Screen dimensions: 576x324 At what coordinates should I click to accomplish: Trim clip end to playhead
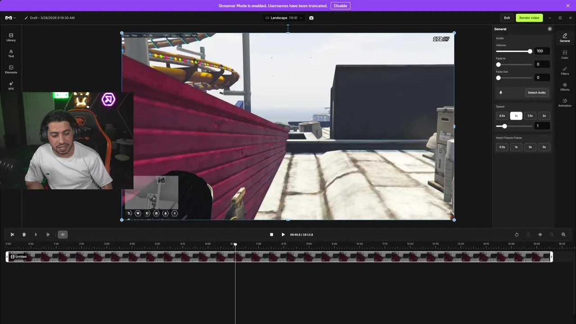click(48, 234)
